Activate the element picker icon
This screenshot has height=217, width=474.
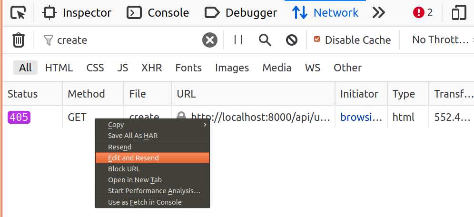click(18, 13)
